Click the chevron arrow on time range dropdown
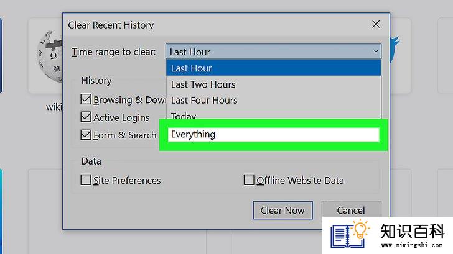 pos(376,52)
